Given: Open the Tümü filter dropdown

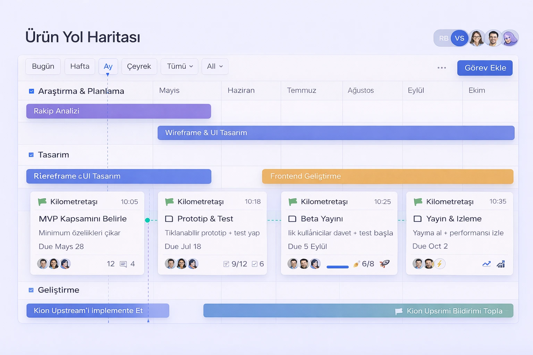Looking at the screenshot, I should (x=179, y=67).
